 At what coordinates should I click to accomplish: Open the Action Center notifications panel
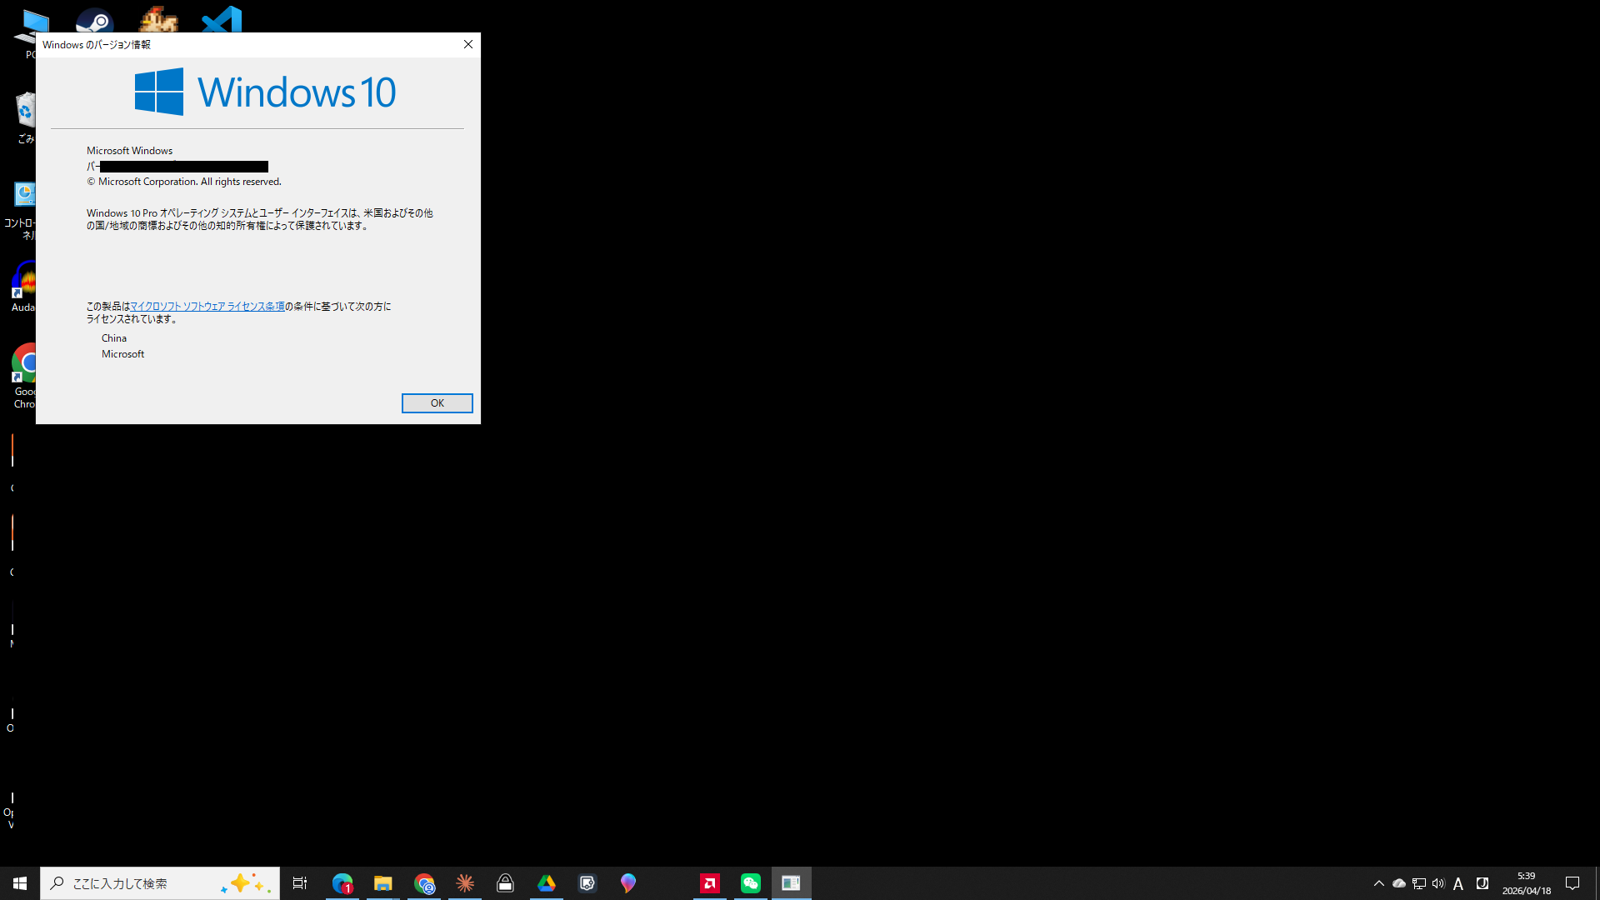point(1572,883)
